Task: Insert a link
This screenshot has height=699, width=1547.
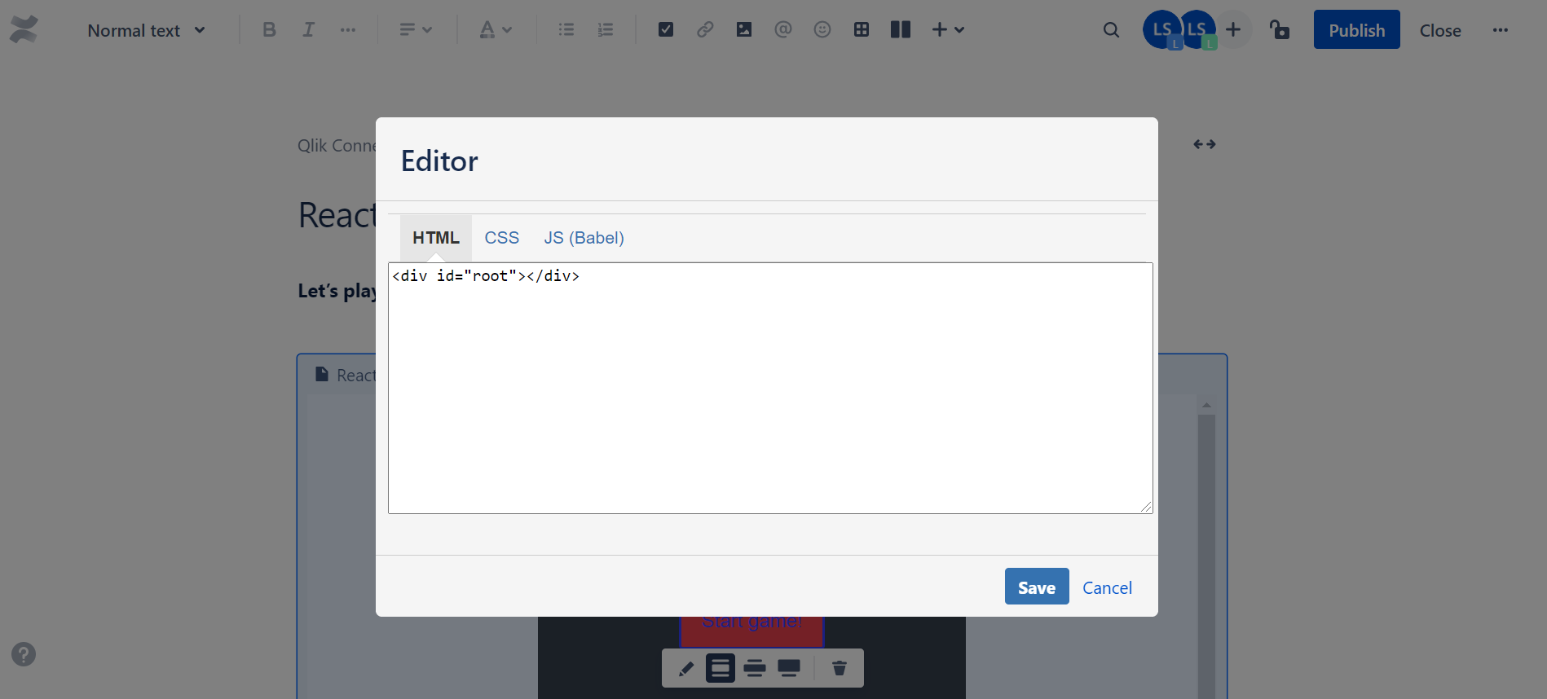Action: 705,30
